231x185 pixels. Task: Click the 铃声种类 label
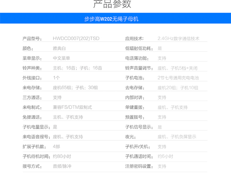[32, 68]
